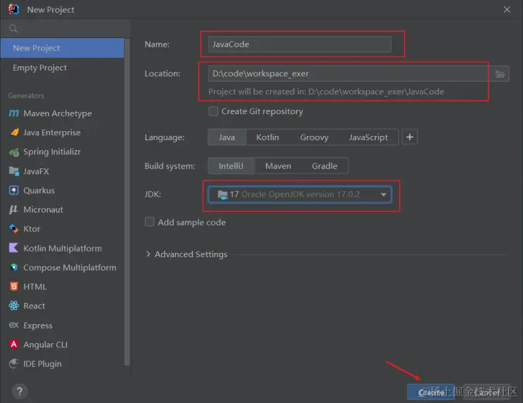The height and width of the screenshot is (403, 523).
Task: Click into the Location path field
Action: (x=348, y=74)
